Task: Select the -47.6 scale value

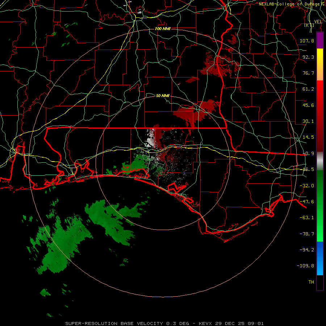Action: [x=307, y=202]
